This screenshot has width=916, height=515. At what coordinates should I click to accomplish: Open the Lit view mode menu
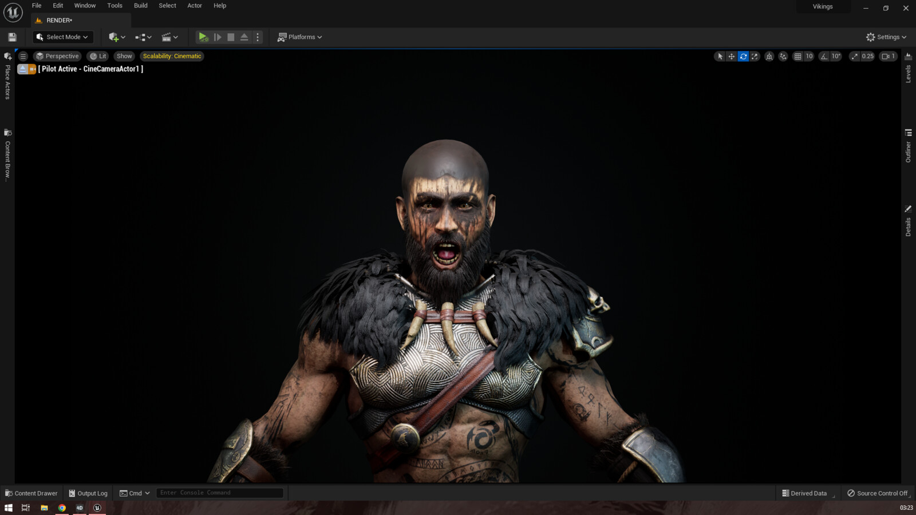[x=98, y=56]
